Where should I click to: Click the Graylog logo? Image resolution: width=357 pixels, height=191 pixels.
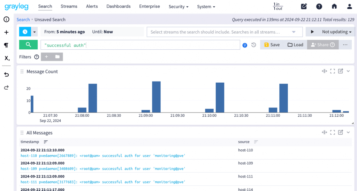tap(17, 6)
